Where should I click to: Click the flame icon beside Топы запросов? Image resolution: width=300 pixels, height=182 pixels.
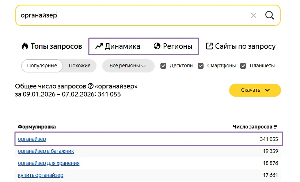click(24, 46)
